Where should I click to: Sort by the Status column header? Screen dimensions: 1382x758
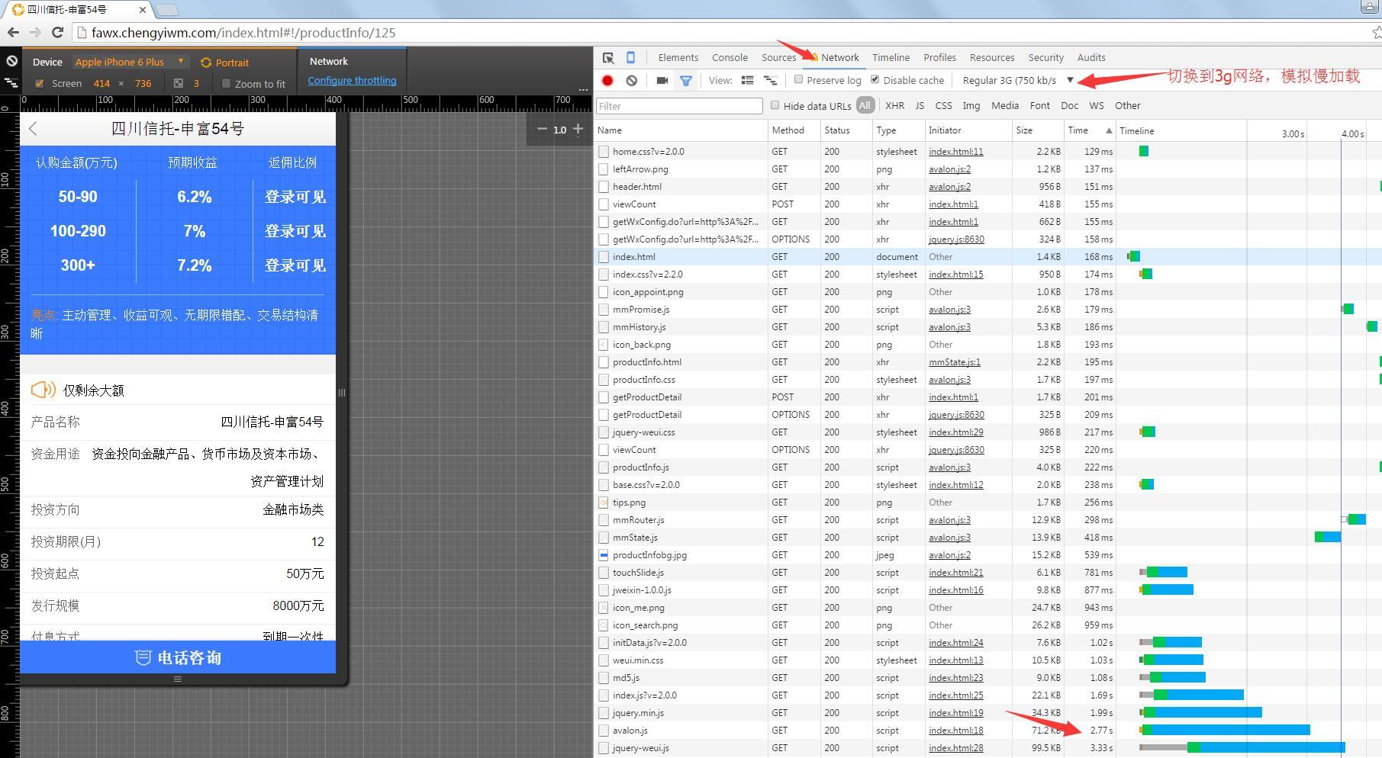click(846, 130)
